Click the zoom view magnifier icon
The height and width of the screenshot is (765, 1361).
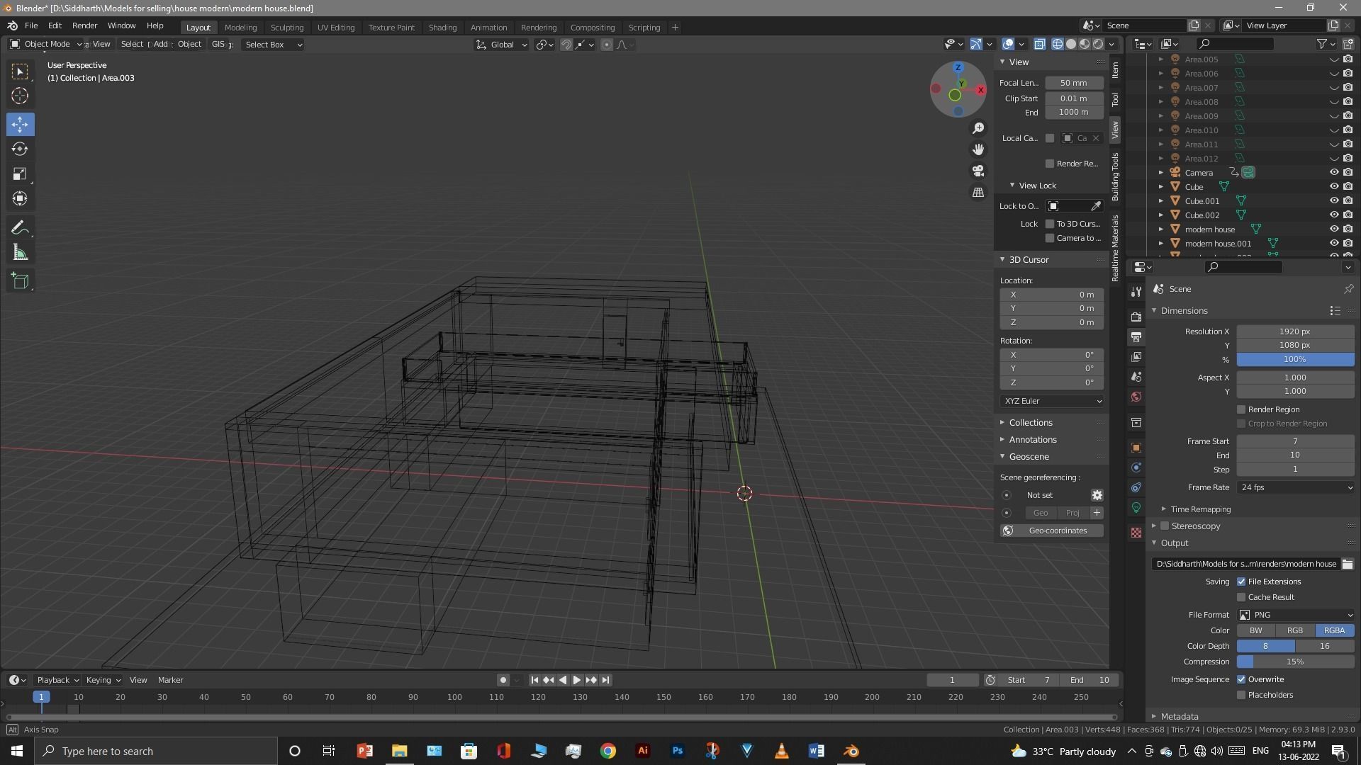coord(978,128)
